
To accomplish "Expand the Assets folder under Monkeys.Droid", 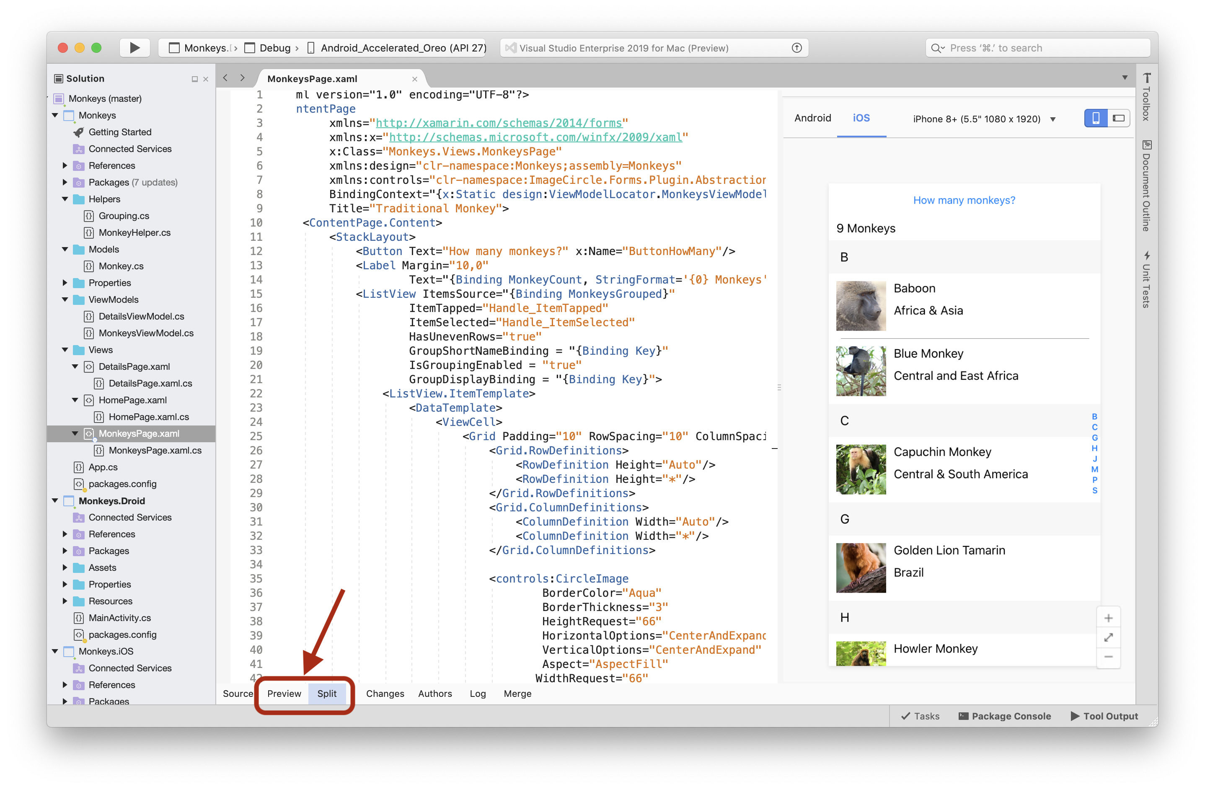I will (x=65, y=567).
